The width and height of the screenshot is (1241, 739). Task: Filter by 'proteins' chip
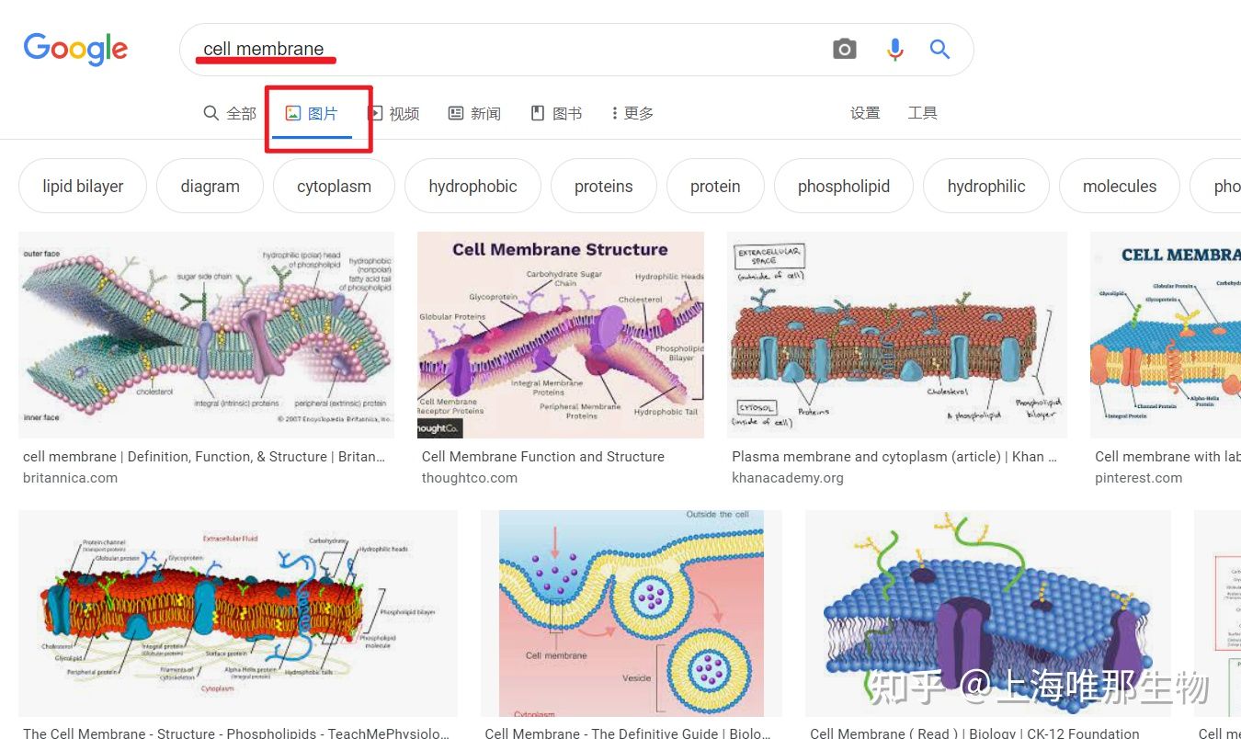click(x=603, y=186)
